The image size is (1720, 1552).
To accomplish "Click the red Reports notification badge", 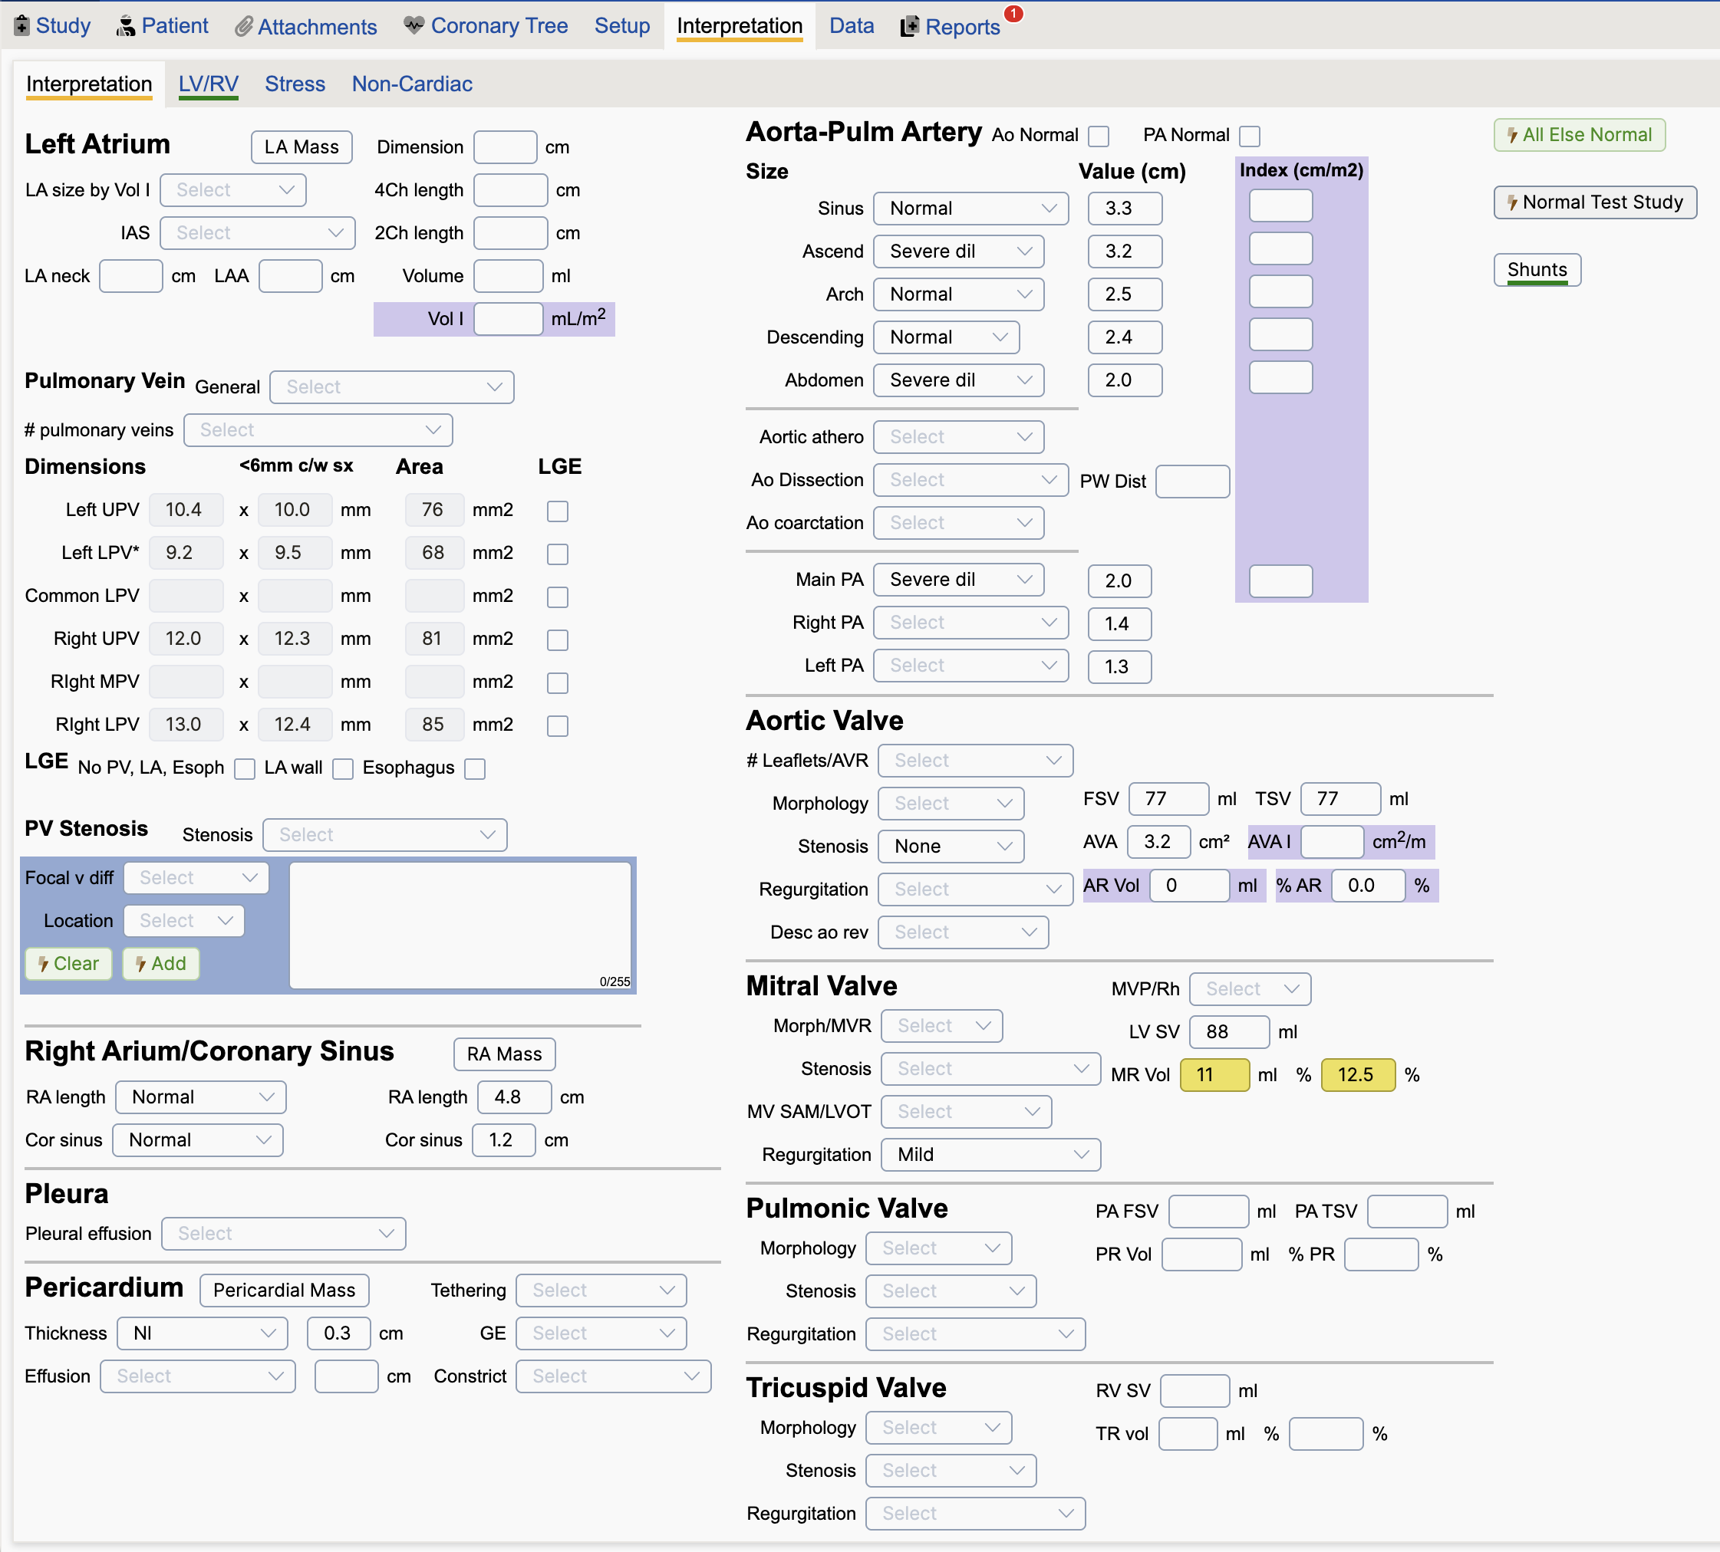I will point(1013,14).
